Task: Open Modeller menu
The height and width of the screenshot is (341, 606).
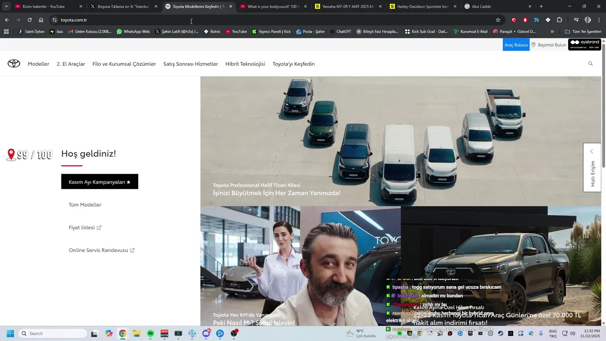Action: pyautogui.click(x=38, y=64)
